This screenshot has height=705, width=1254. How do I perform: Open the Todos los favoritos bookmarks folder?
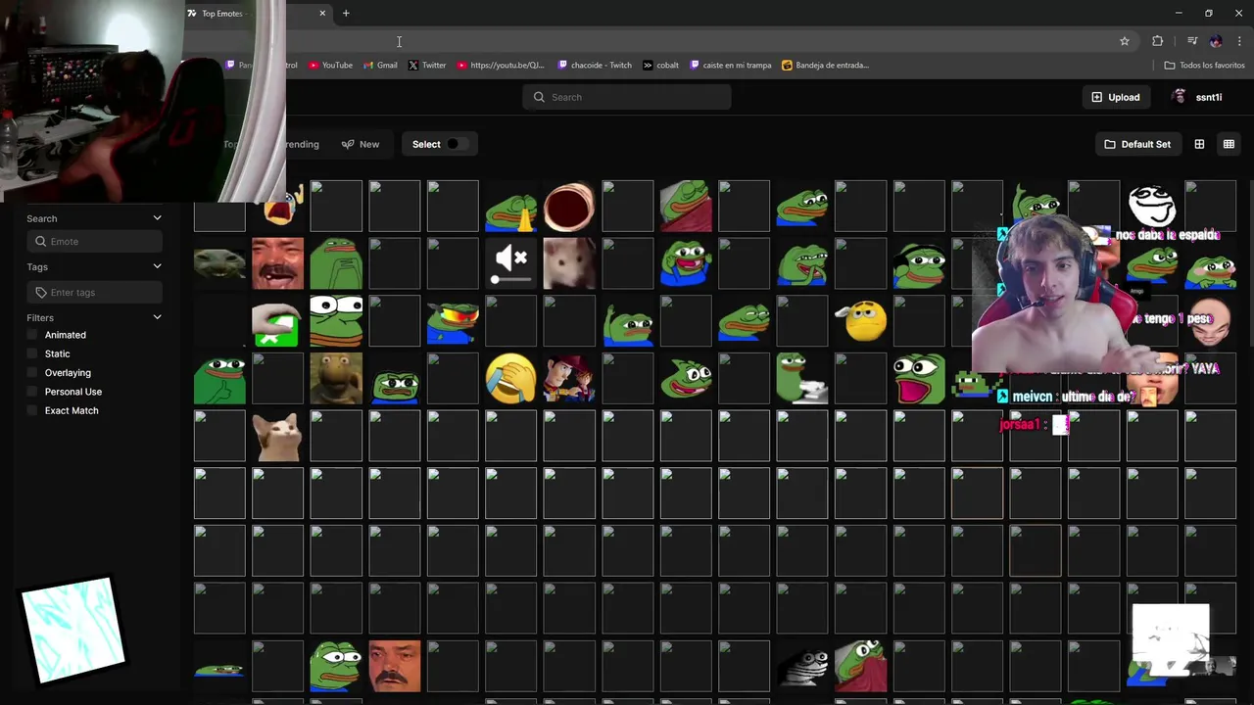pos(1204,66)
